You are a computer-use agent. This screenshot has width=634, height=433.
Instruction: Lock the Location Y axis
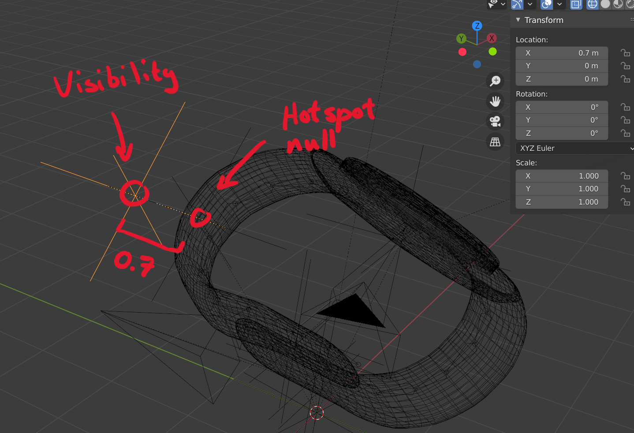click(x=625, y=66)
